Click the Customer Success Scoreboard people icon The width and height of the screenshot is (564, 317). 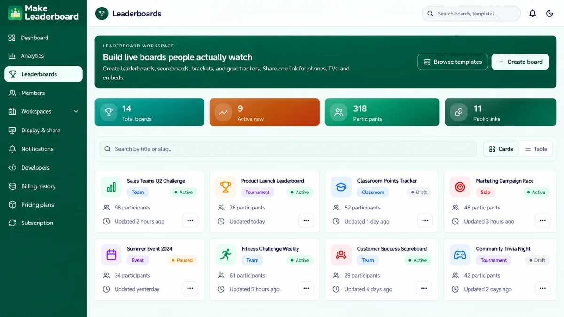(341, 255)
